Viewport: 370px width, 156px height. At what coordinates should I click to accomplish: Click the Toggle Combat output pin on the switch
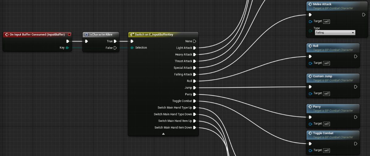(x=195, y=101)
